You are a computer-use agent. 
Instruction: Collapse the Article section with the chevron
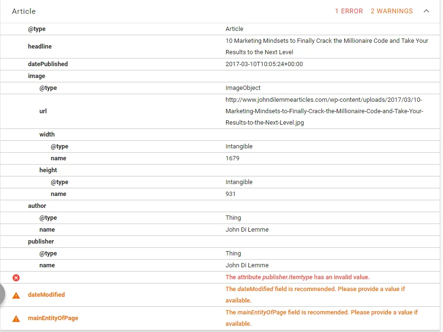tap(426, 11)
